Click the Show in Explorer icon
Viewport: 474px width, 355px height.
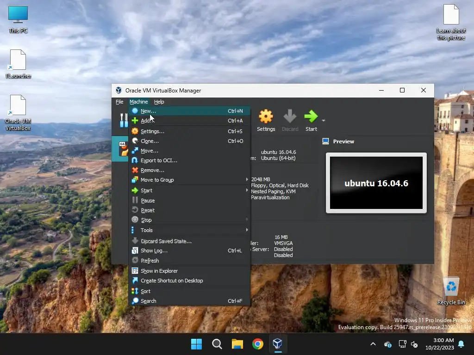point(135,271)
